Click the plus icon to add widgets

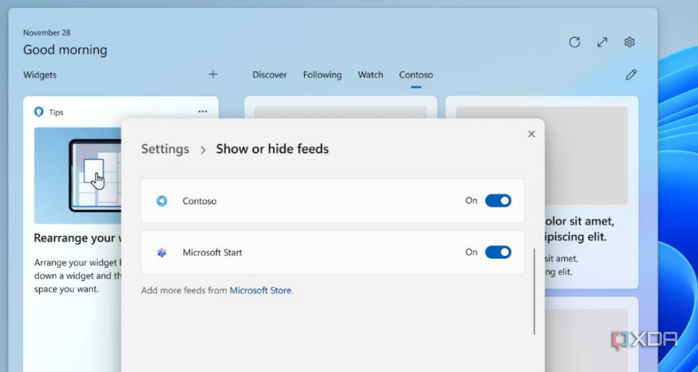213,74
